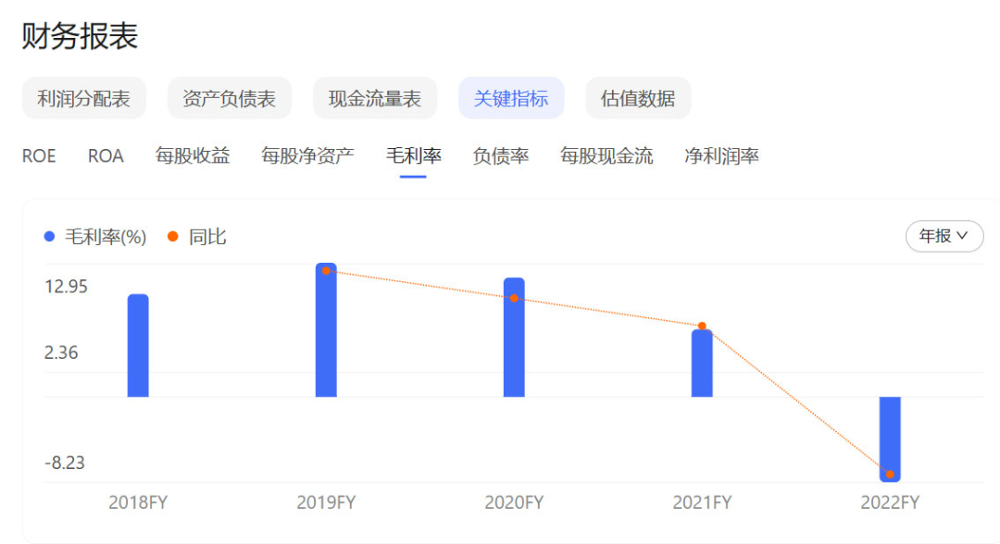Click the 2018FY axis label
The height and width of the screenshot is (544, 1000).
(x=138, y=502)
